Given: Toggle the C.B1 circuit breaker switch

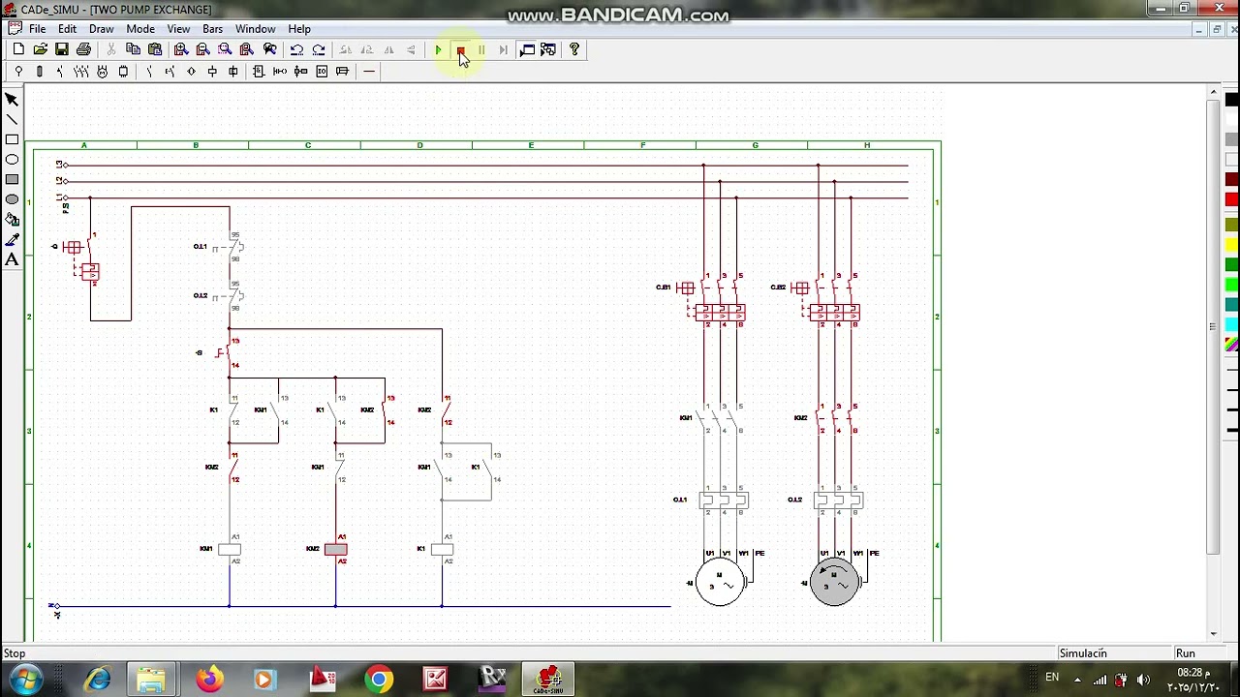Looking at the screenshot, I should coord(686,288).
